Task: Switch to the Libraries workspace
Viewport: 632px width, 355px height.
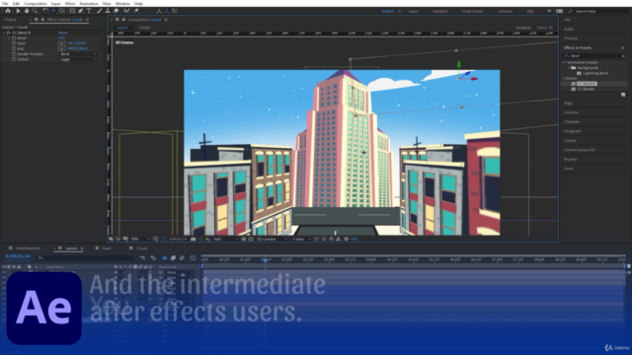Action: pos(505,11)
